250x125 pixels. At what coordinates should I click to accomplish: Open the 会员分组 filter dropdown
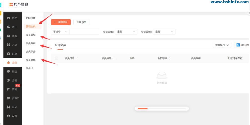click(126, 32)
